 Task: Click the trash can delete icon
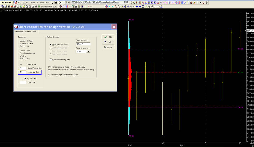click(207, 3)
